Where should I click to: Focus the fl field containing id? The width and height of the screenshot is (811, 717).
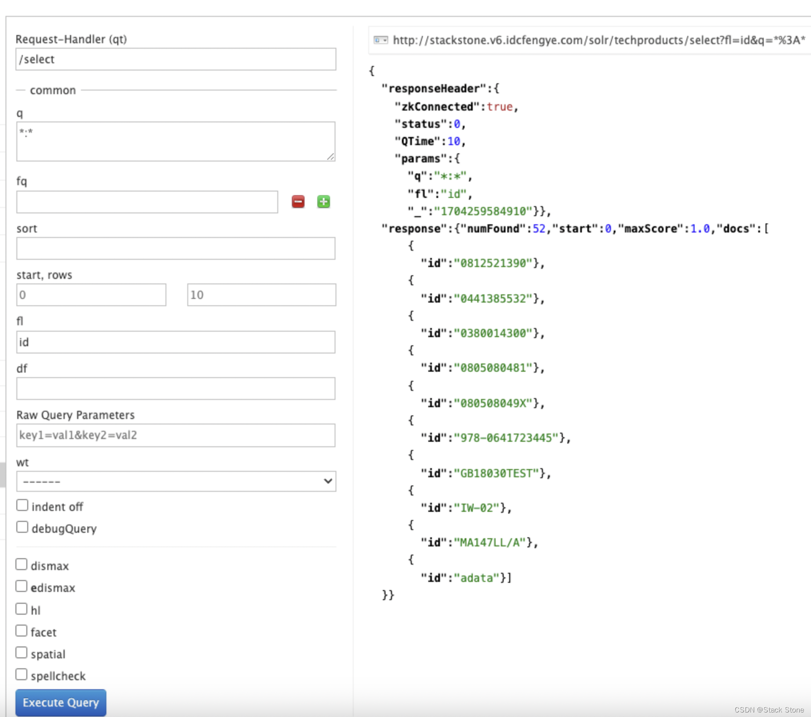click(x=176, y=342)
